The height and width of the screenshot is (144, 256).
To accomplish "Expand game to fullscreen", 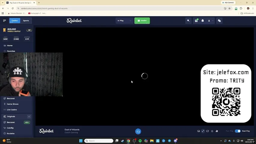I will pyautogui.click(x=203, y=131).
